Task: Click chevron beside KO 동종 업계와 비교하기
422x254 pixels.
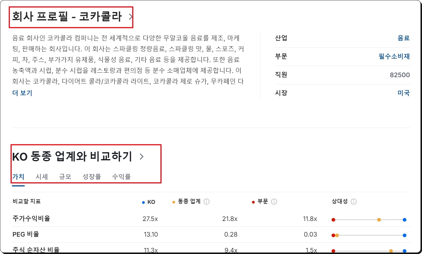Action: click(x=142, y=156)
